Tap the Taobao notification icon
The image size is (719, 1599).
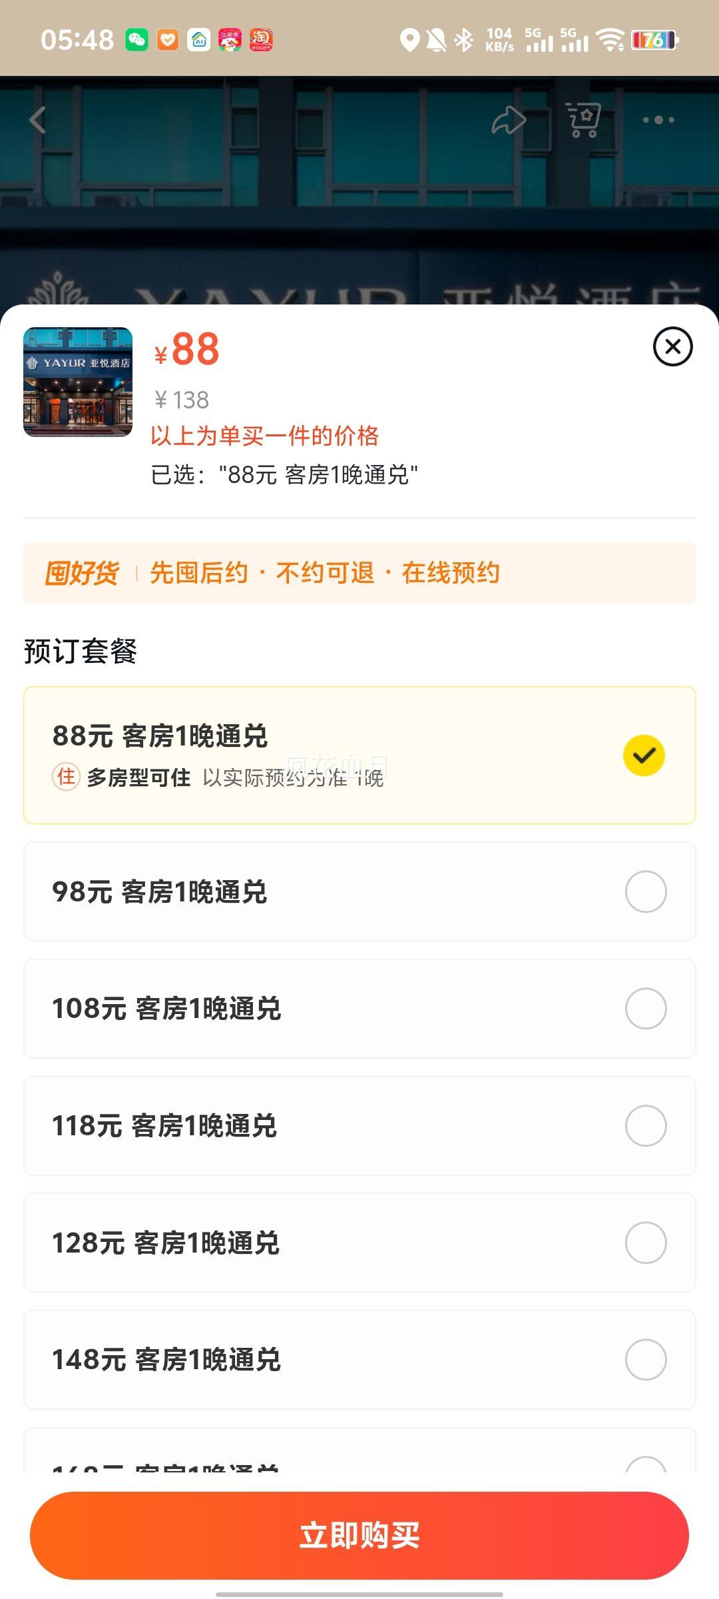point(261,40)
